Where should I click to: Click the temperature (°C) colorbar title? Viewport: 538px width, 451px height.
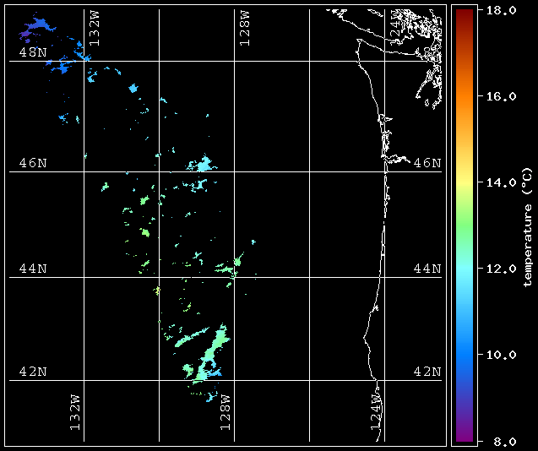[x=526, y=228]
